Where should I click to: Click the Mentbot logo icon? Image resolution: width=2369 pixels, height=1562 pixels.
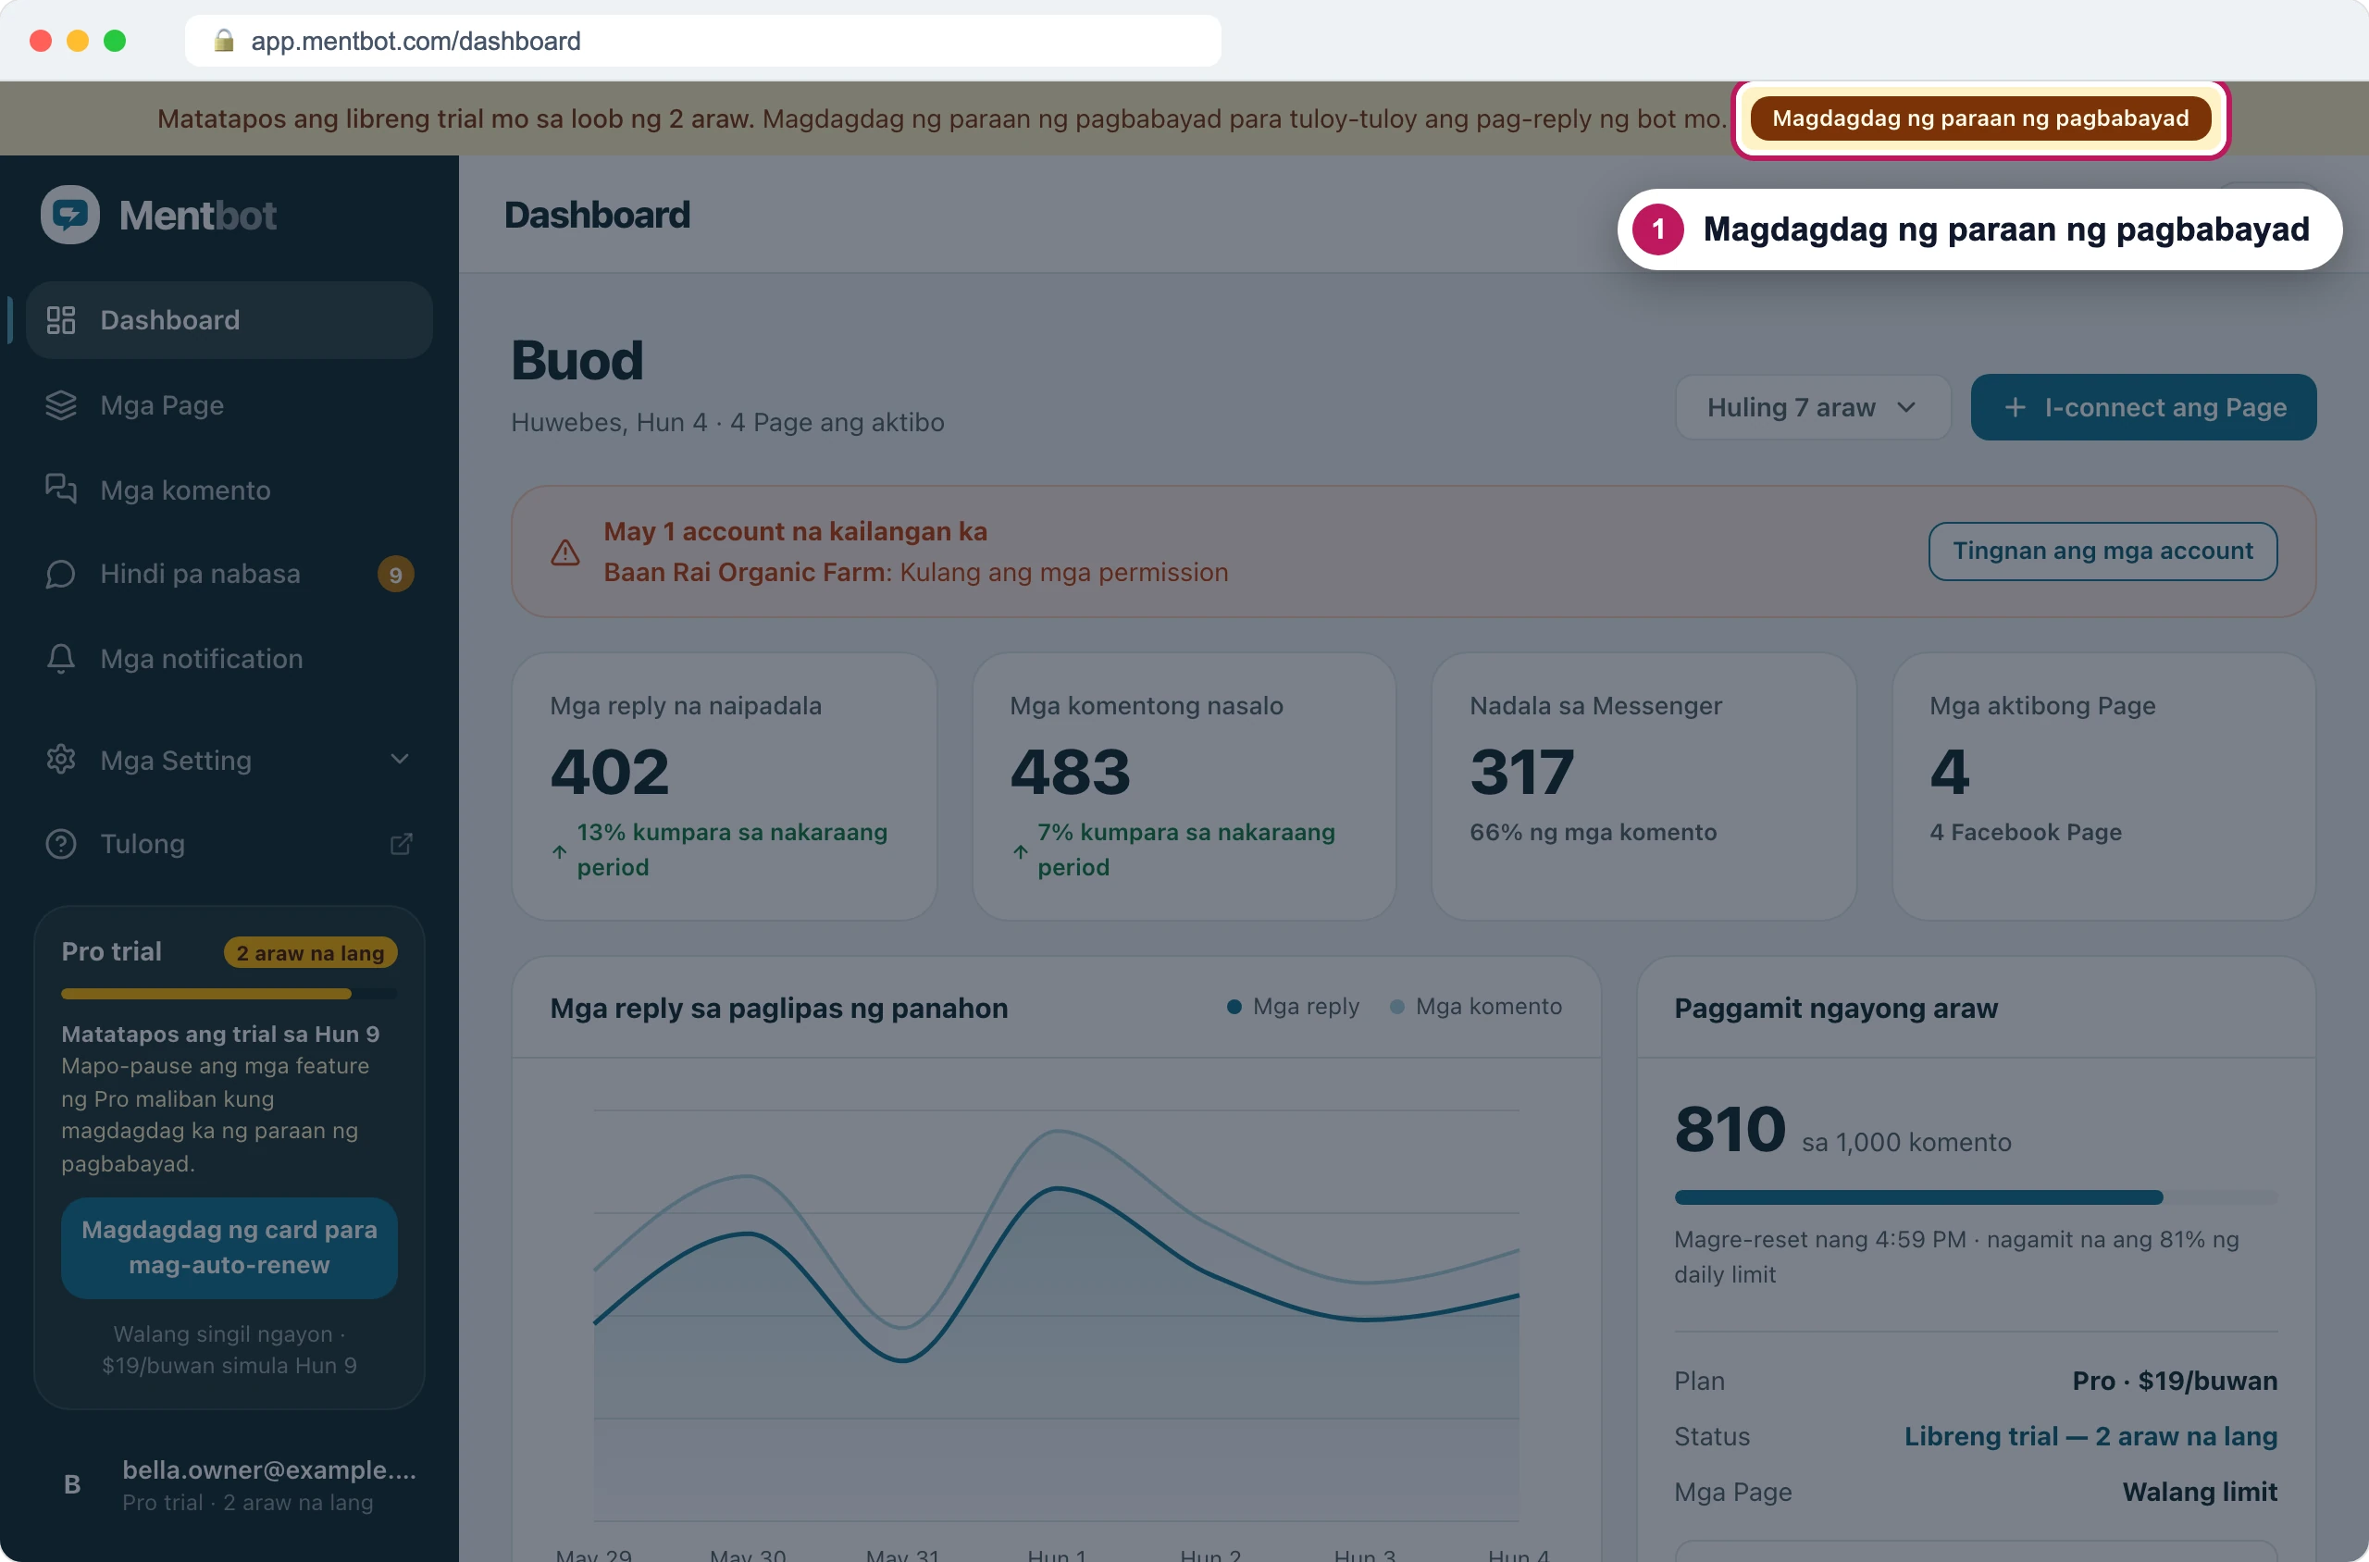click(69, 214)
